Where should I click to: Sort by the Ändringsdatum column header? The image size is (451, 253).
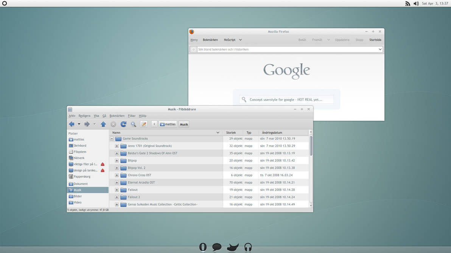(x=284, y=133)
